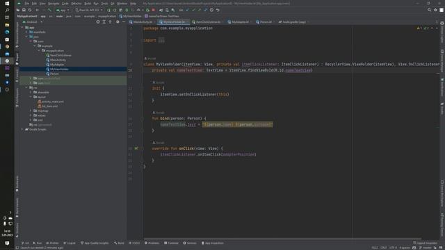
Task: Open the Android project view dropdown
Action: [x=33, y=22]
